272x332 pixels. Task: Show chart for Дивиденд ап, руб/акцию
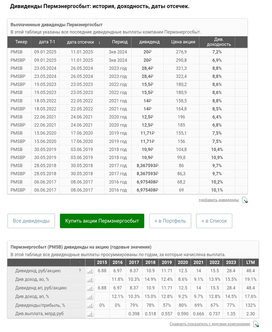click(x=90, y=288)
